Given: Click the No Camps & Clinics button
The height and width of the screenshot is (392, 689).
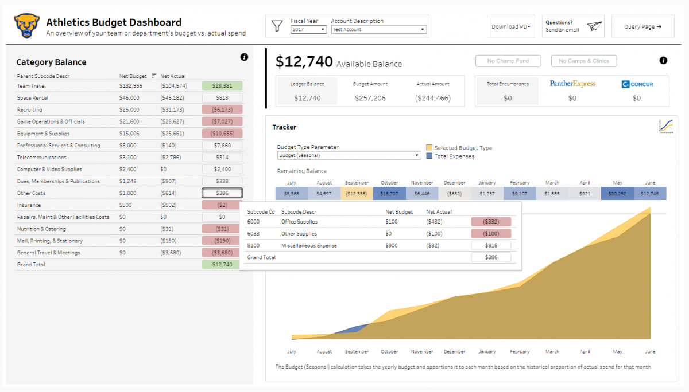Looking at the screenshot, I should tap(584, 61).
